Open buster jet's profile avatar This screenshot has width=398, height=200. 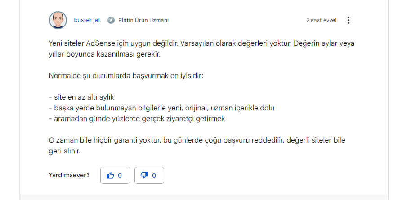point(58,20)
